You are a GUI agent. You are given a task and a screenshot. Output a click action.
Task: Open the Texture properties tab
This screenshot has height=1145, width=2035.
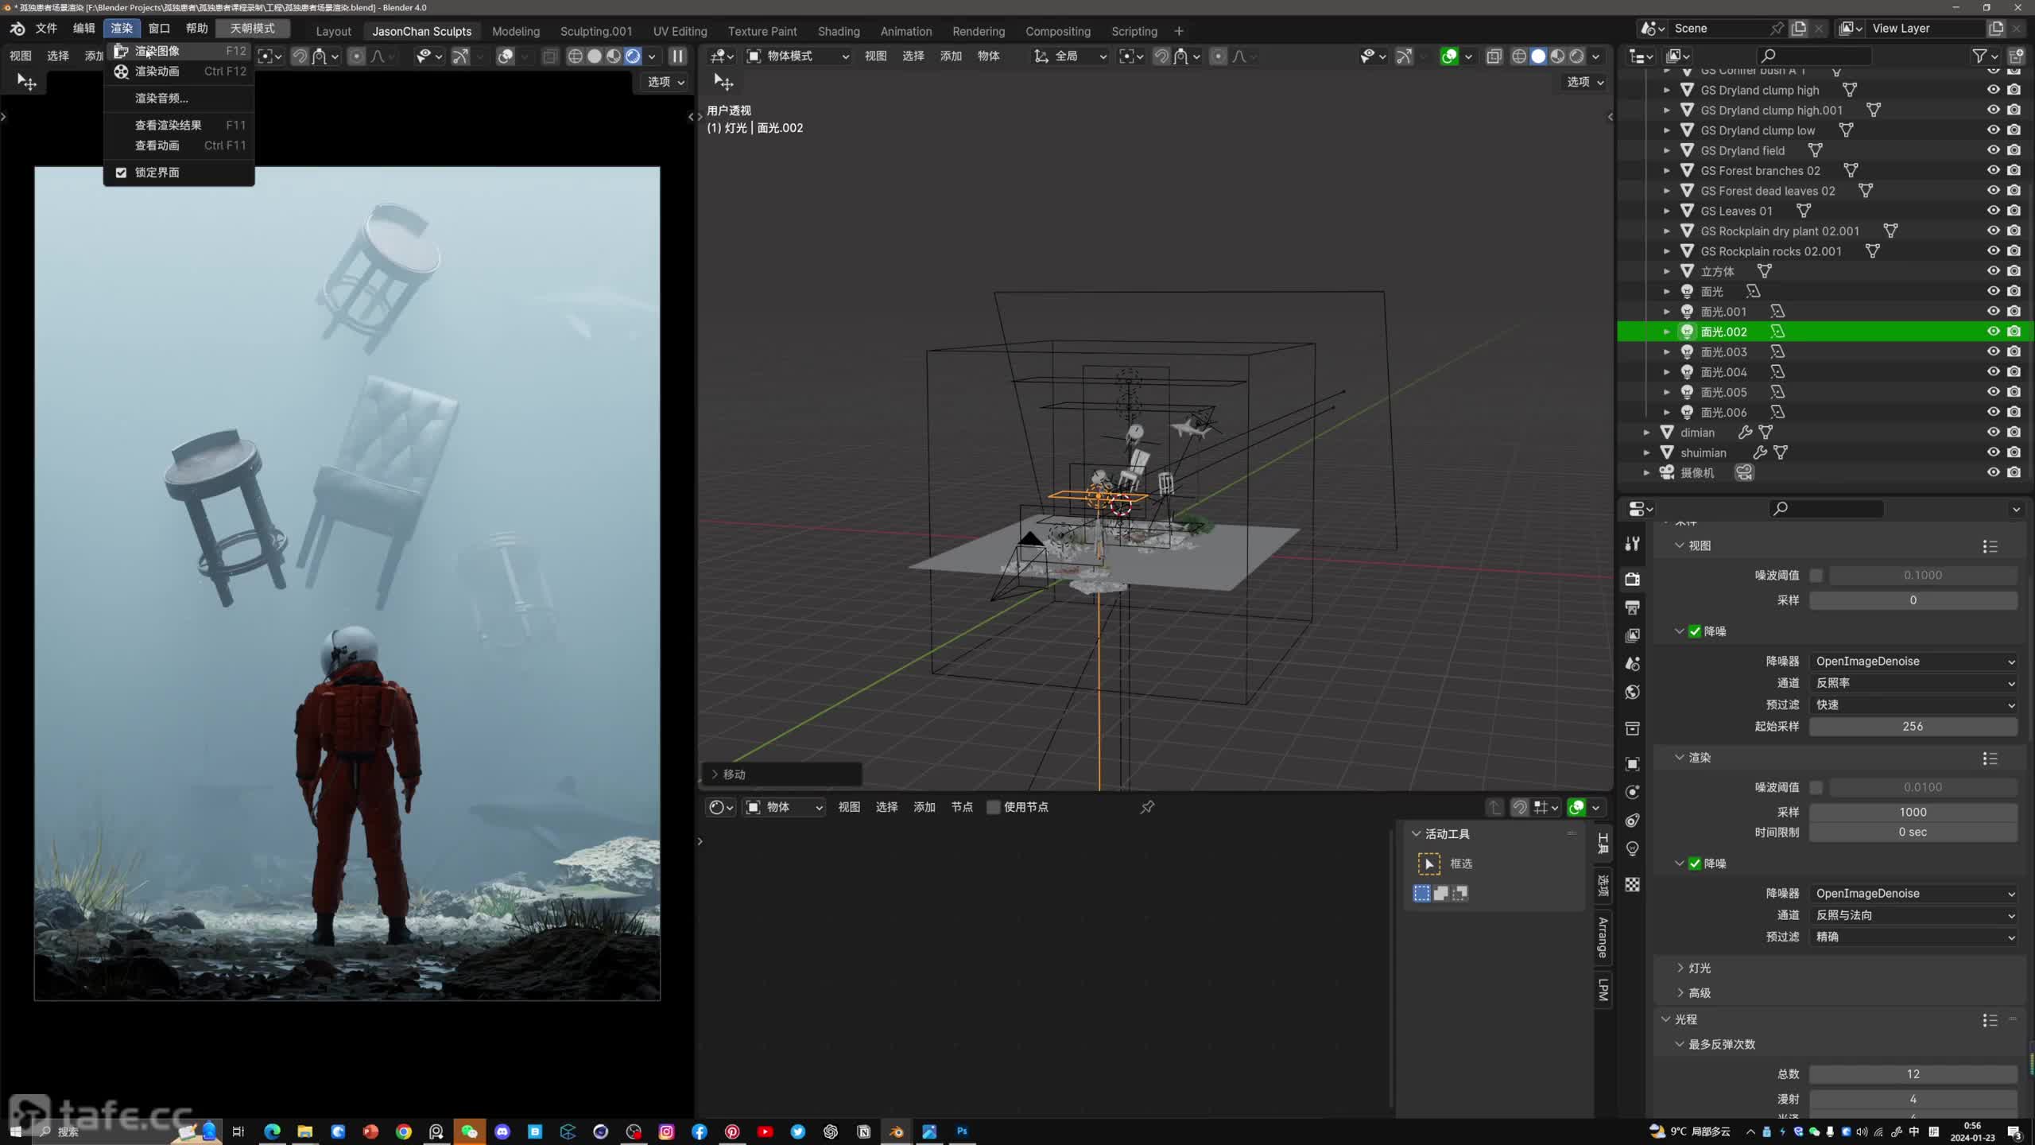pos(1632,885)
